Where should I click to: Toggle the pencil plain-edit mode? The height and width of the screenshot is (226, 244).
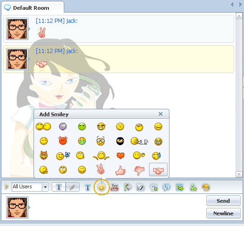click(x=73, y=187)
